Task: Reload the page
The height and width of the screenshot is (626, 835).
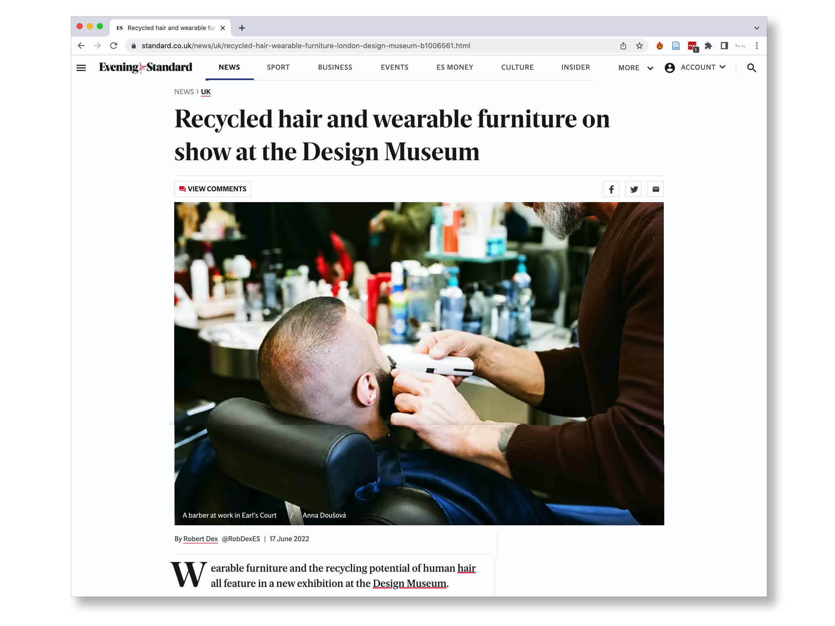Action: pyautogui.click(x=114, y=46)
